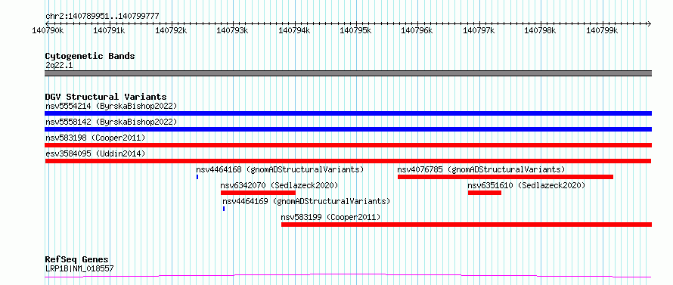
Task: Open the nsv4464168 (gnomADStructuralVariants) label
Action: [x=280, y=169]
